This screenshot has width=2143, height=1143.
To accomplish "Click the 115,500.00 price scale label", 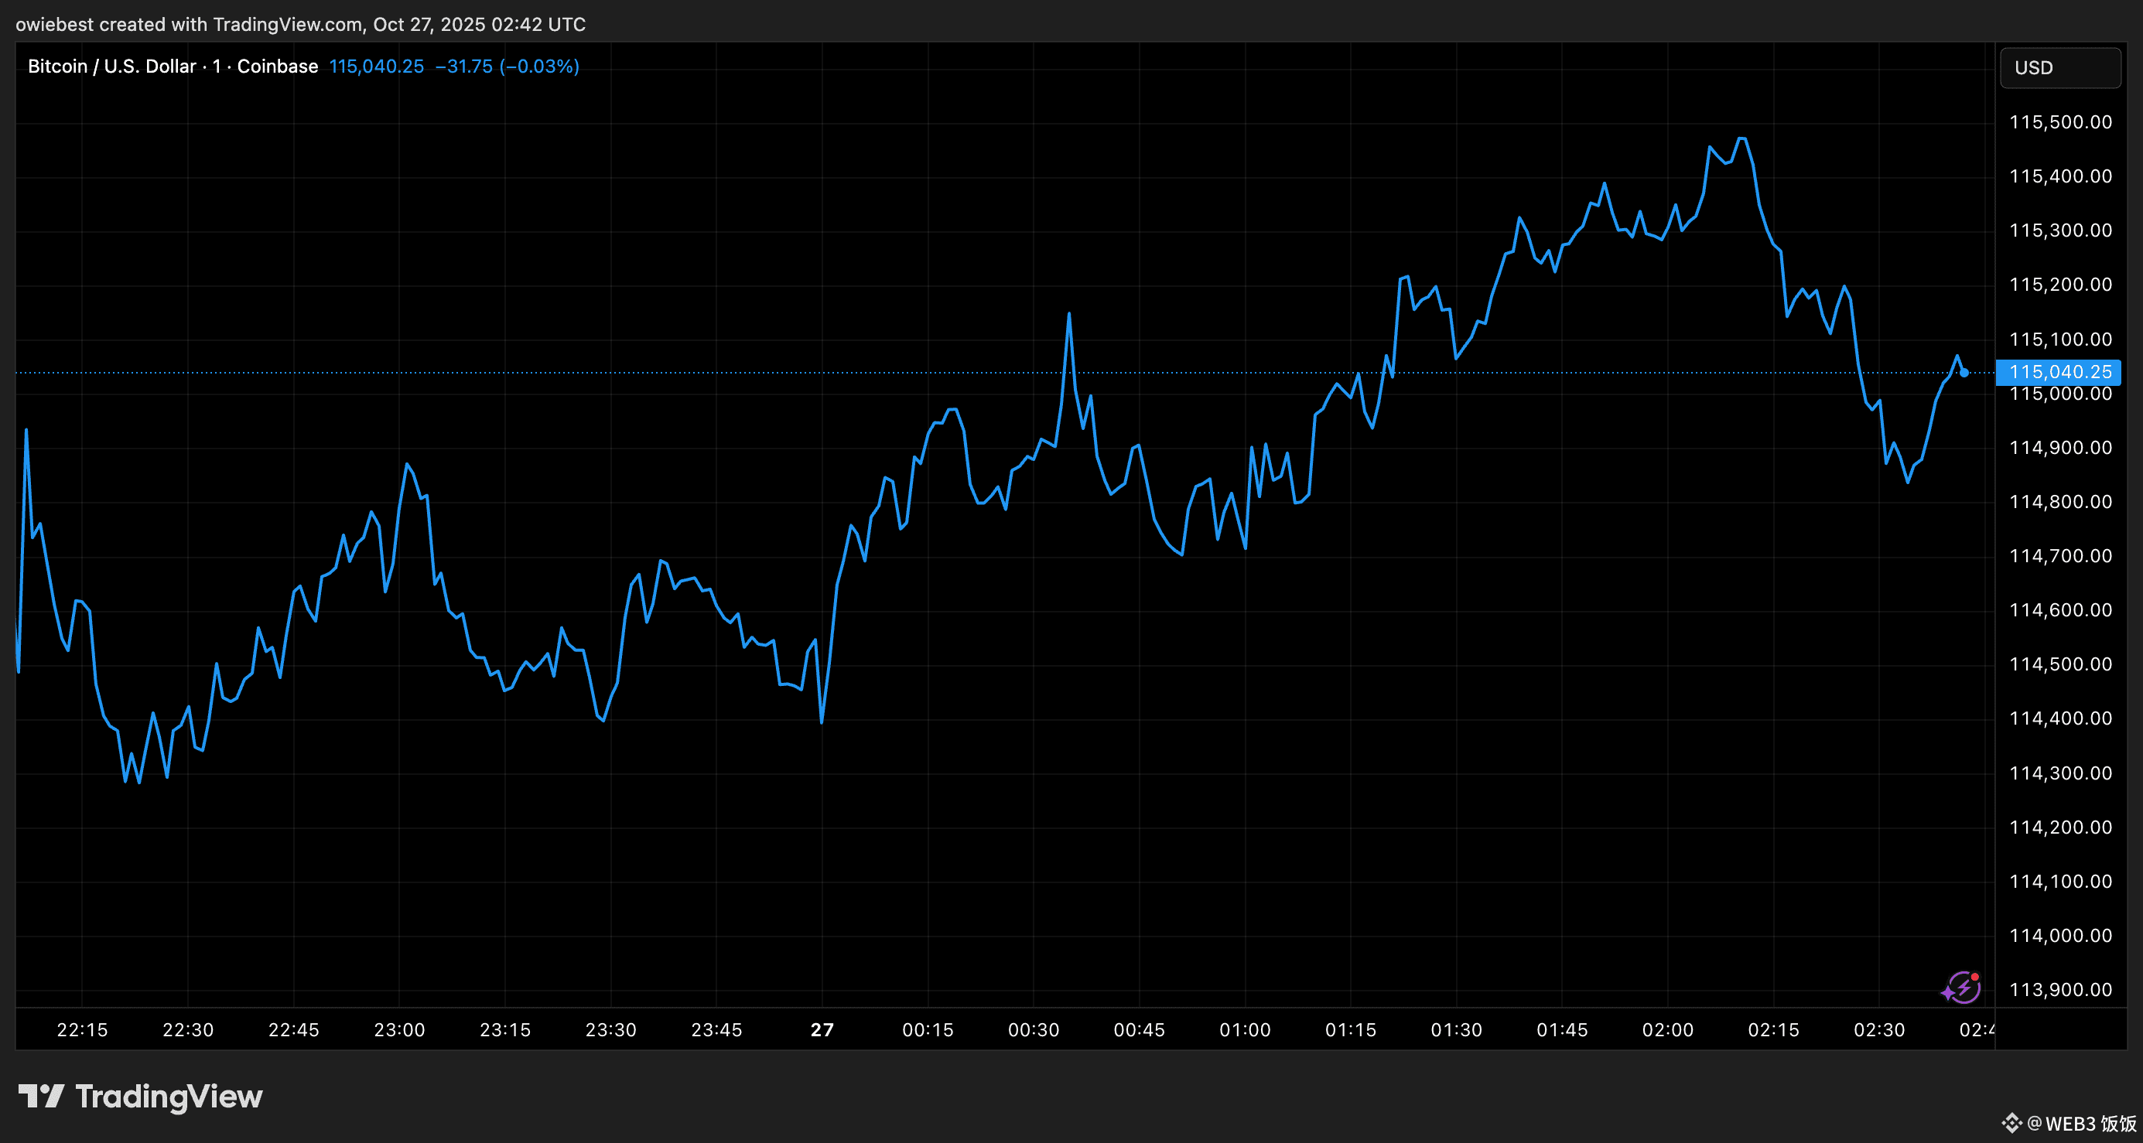I will click(x=2059, y=122).
